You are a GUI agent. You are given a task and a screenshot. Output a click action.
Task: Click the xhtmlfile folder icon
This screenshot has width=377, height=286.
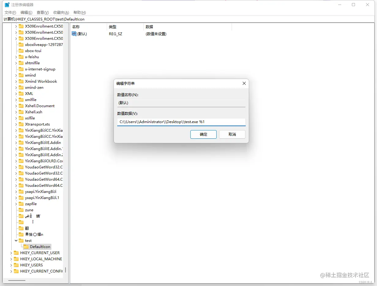coord(21,63)
